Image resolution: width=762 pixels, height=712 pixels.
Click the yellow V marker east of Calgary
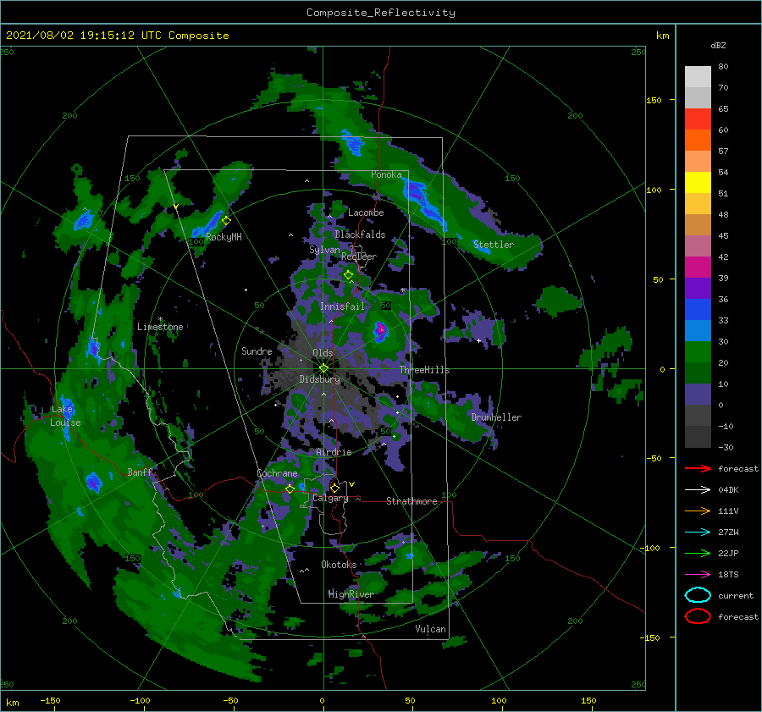[x=351, y=484]
